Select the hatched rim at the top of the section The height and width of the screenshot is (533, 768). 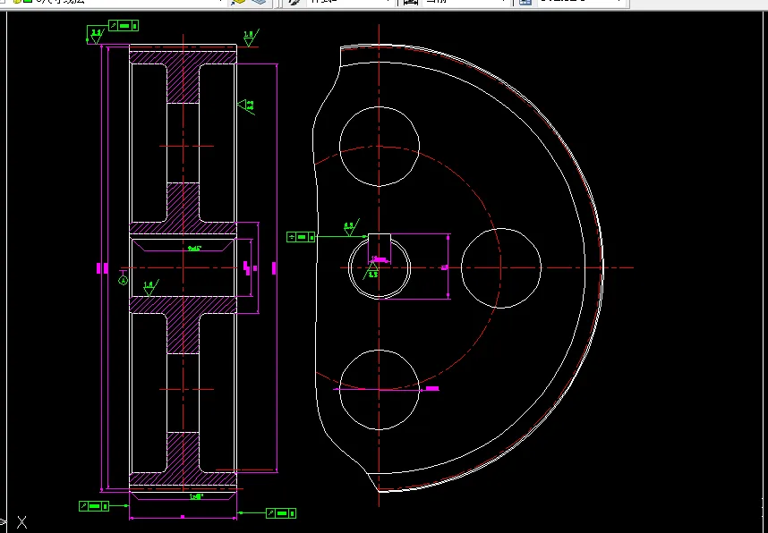tap(183, 56)
